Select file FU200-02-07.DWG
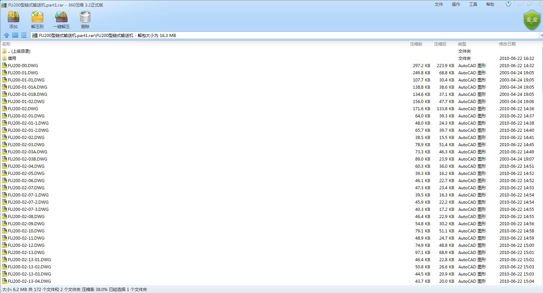 (26, 188)
